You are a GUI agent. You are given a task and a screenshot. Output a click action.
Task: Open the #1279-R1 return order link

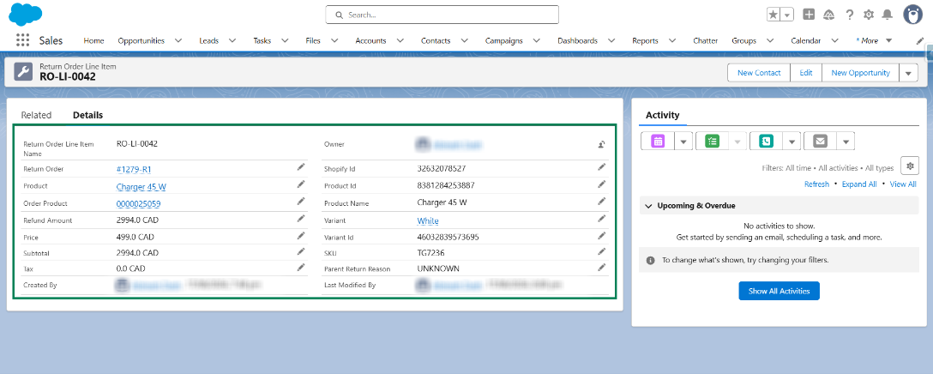pos(134,169)
